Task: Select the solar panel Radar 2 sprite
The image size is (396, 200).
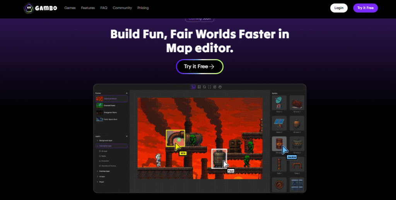Action: tap(279, 123)
